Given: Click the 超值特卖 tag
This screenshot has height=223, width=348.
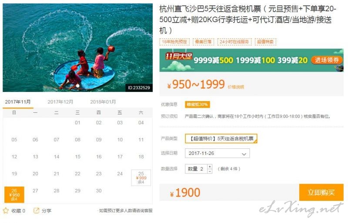Looking at the screenshot, I should 265,42.
